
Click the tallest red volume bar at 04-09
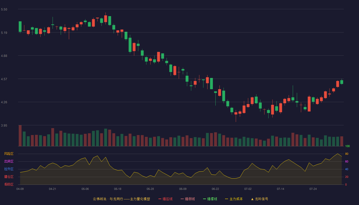tap(20, 136)
